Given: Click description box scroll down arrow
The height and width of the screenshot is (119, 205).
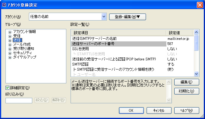Looking at the screenshot, I should 169,100.
